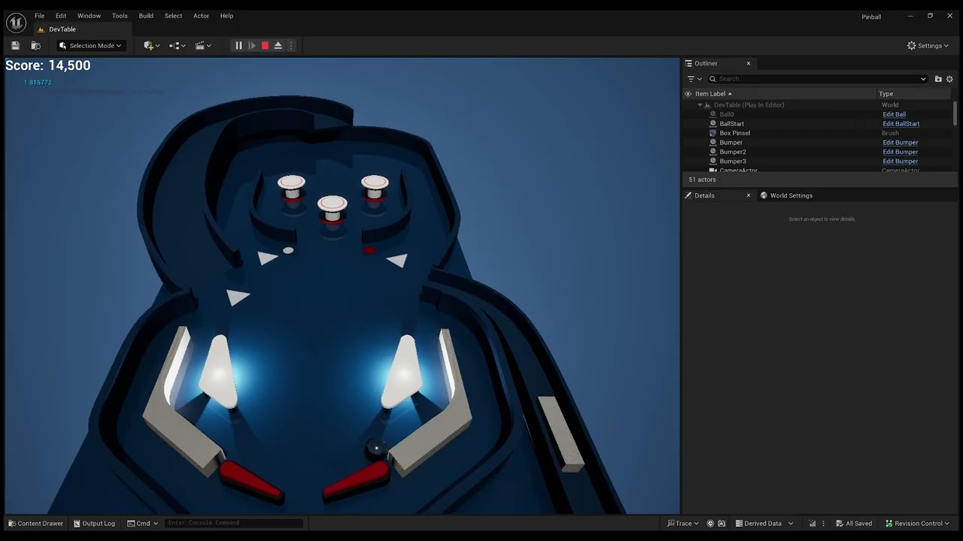
Task: Click the compile status grid icon
Action: pyautogui.click(x=813, y=524)
